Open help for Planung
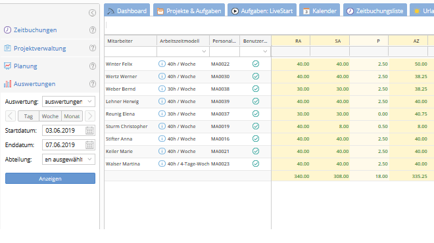This screenshot has width=434, height=243. [93, 66]
